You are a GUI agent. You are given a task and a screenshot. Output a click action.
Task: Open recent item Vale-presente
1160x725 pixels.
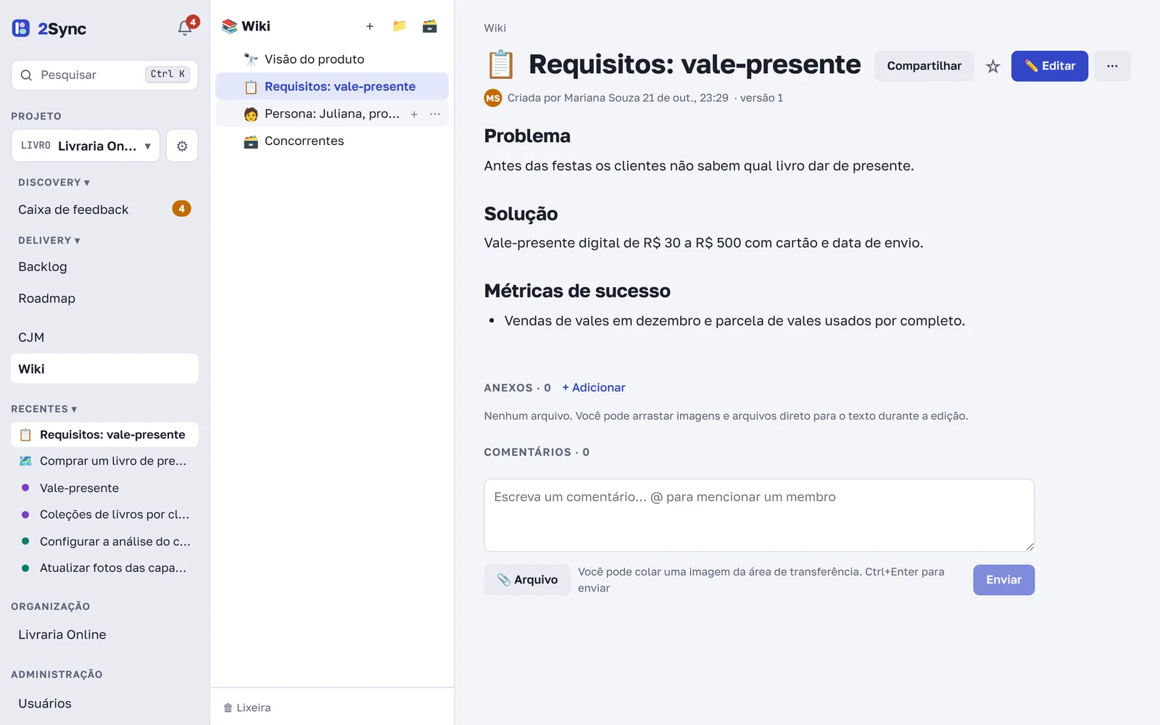[104, 488]
